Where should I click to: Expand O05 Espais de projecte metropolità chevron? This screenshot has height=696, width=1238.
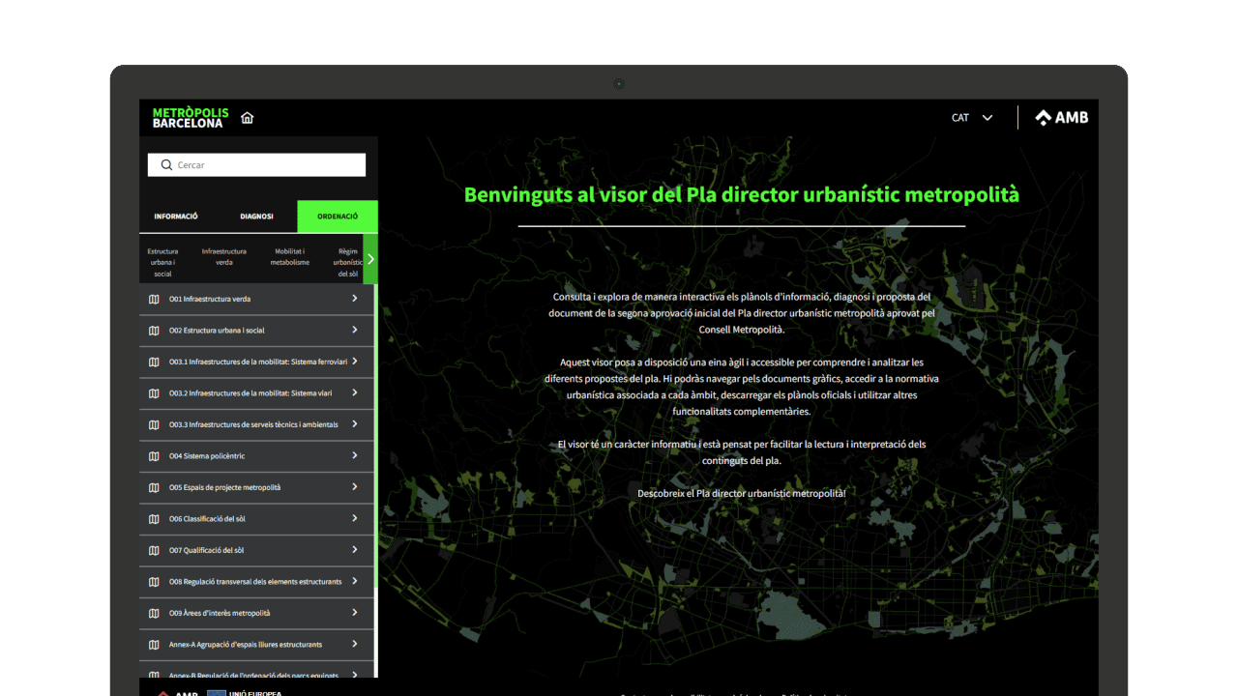(x=355, y=487)
